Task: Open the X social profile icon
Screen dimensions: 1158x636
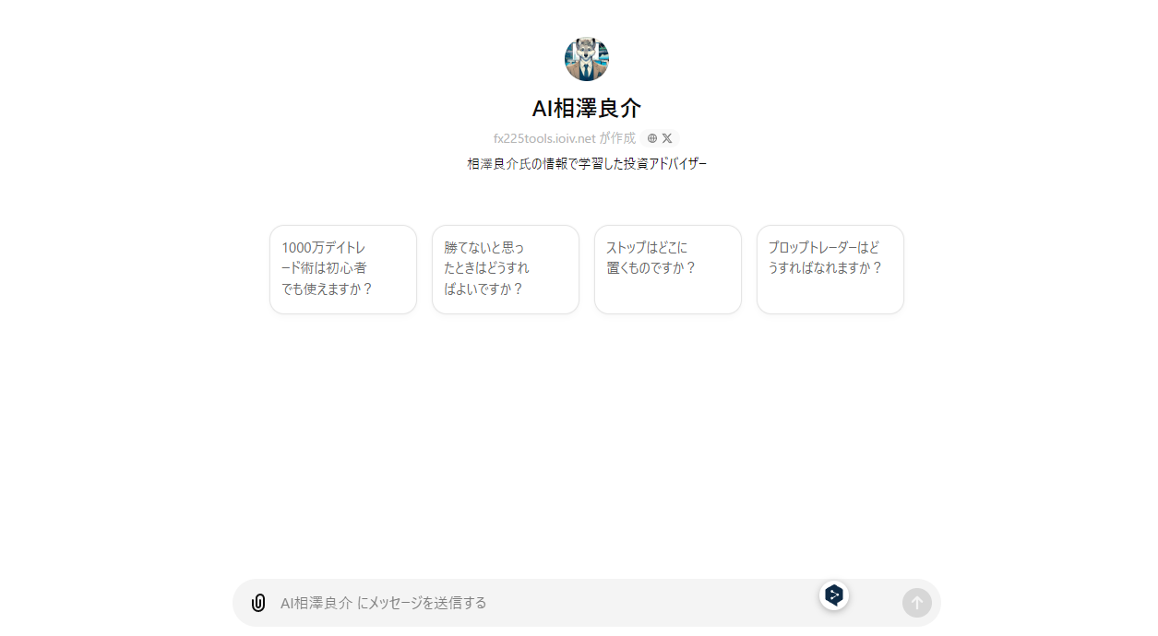Action: tap(667, 138)
